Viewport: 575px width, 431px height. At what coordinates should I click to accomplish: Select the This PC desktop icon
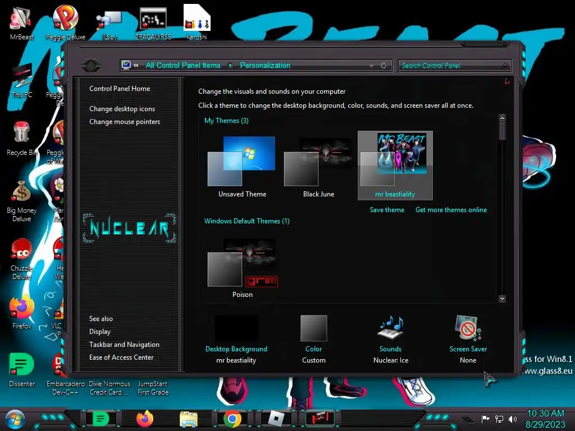coord(22,81)
